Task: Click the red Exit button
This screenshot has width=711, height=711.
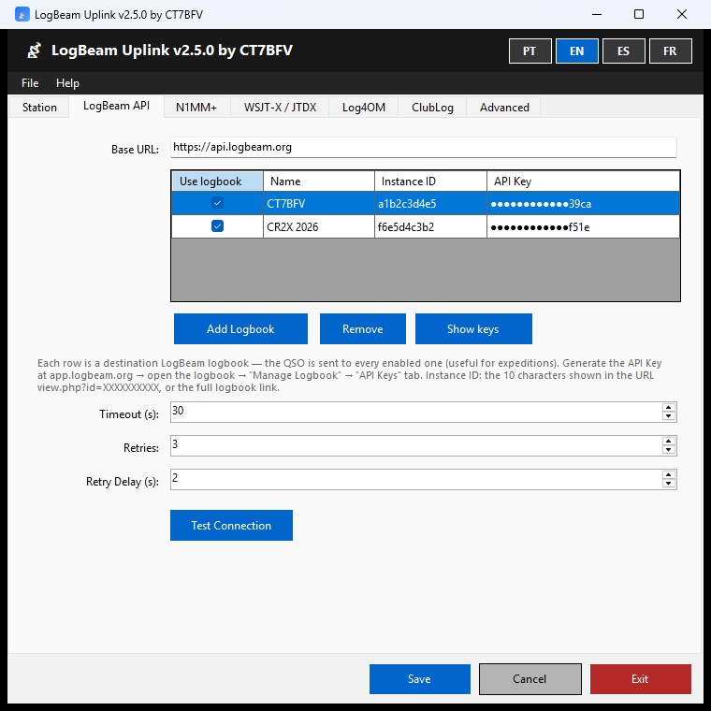Action: click(x=640, y=679)
